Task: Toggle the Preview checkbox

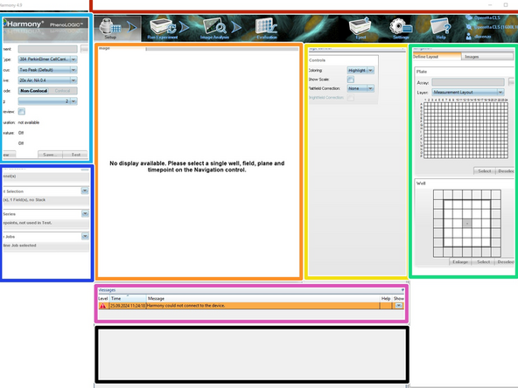Action: coord(22,112)
